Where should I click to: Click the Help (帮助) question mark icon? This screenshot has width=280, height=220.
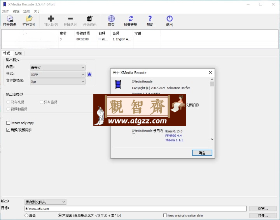(x=150, y=19)
